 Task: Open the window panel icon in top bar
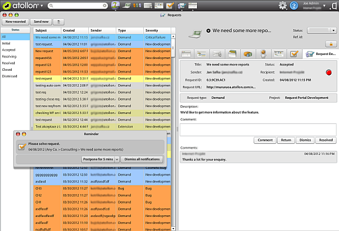pos(192,5)
